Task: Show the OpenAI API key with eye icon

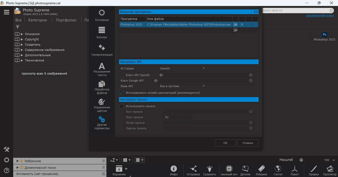Action: point(161,75)
